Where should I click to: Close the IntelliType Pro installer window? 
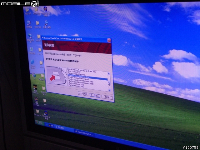pos(109,40)
